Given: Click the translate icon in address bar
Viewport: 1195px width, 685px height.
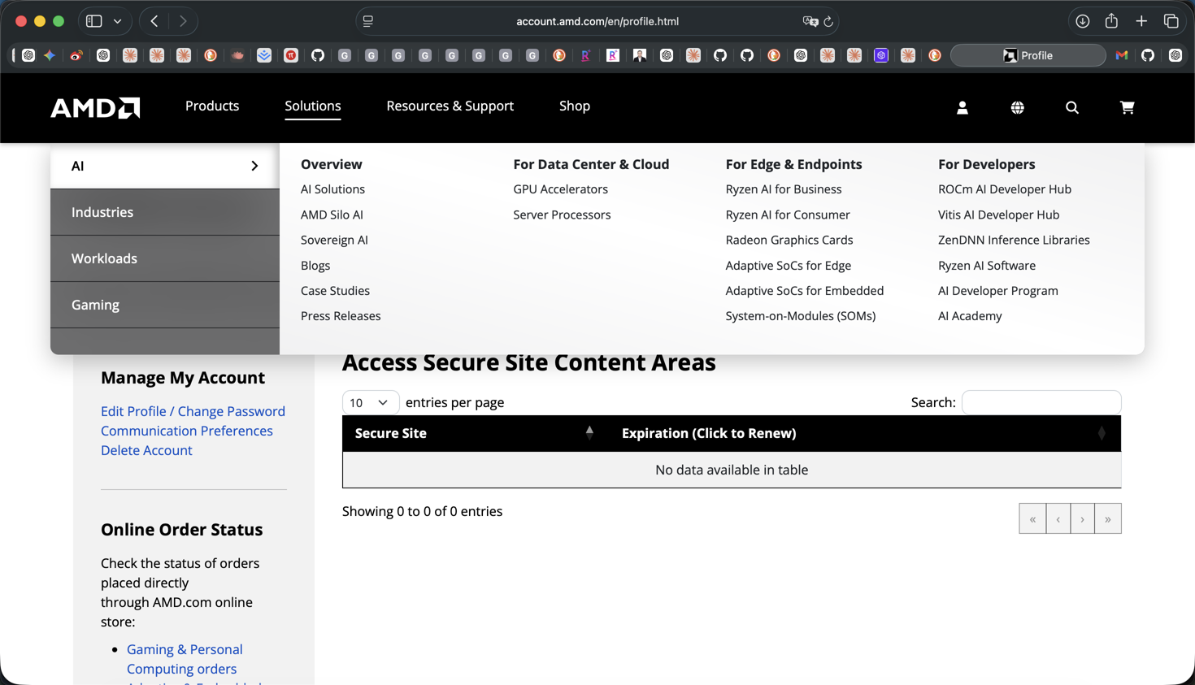Looking at the screenshot, I should [810, 22].
